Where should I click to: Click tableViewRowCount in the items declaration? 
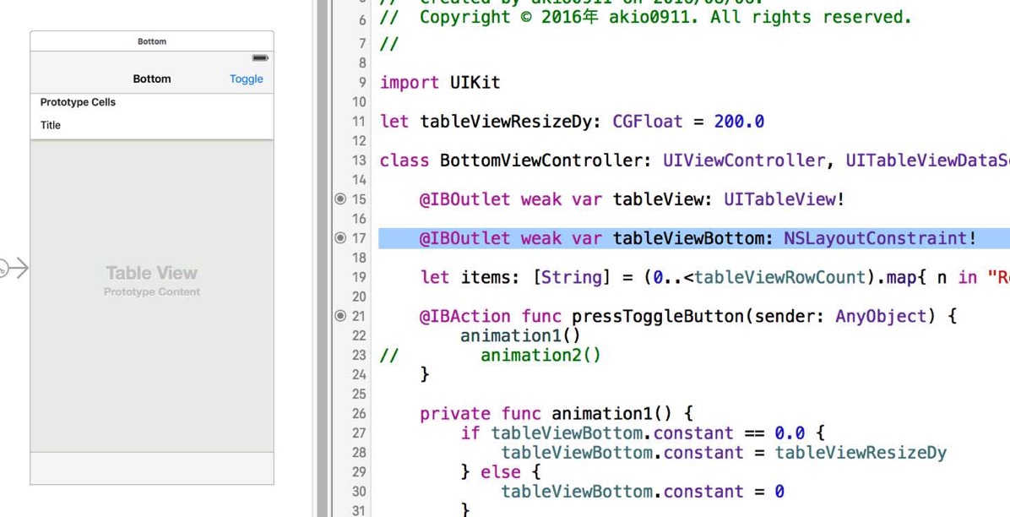coord(780,277)
